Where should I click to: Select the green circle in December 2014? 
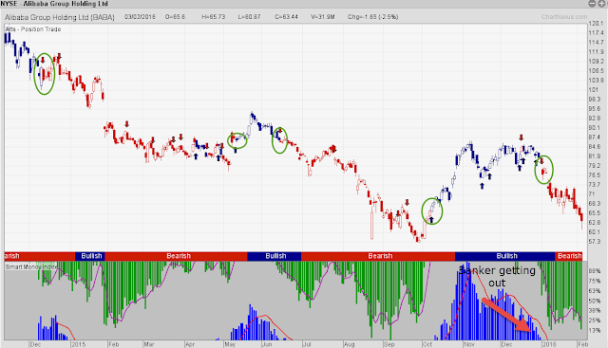point(45,74)
